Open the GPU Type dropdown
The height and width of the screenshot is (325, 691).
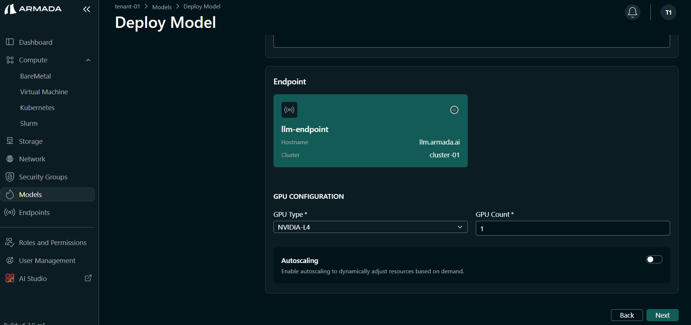pyautogui.click(x=370, y=227)
